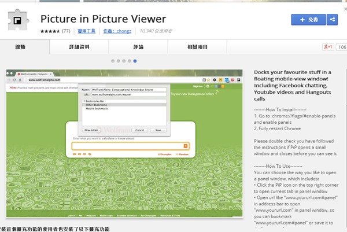Screen dimensions: 347x232
Task: Select the first carousel dot
Action: click(116, 60)
